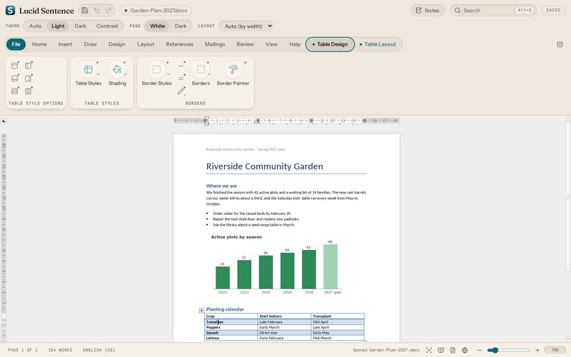Click the first line indent marker on ruler
The height and width of the screenshot is (357, 571).
206,119
